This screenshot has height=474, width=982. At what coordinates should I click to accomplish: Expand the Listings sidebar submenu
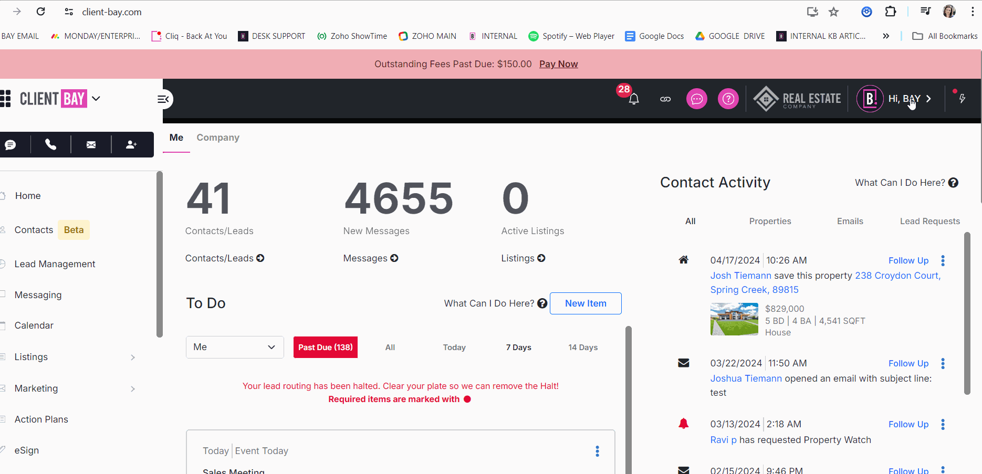(x=133, y=357)
